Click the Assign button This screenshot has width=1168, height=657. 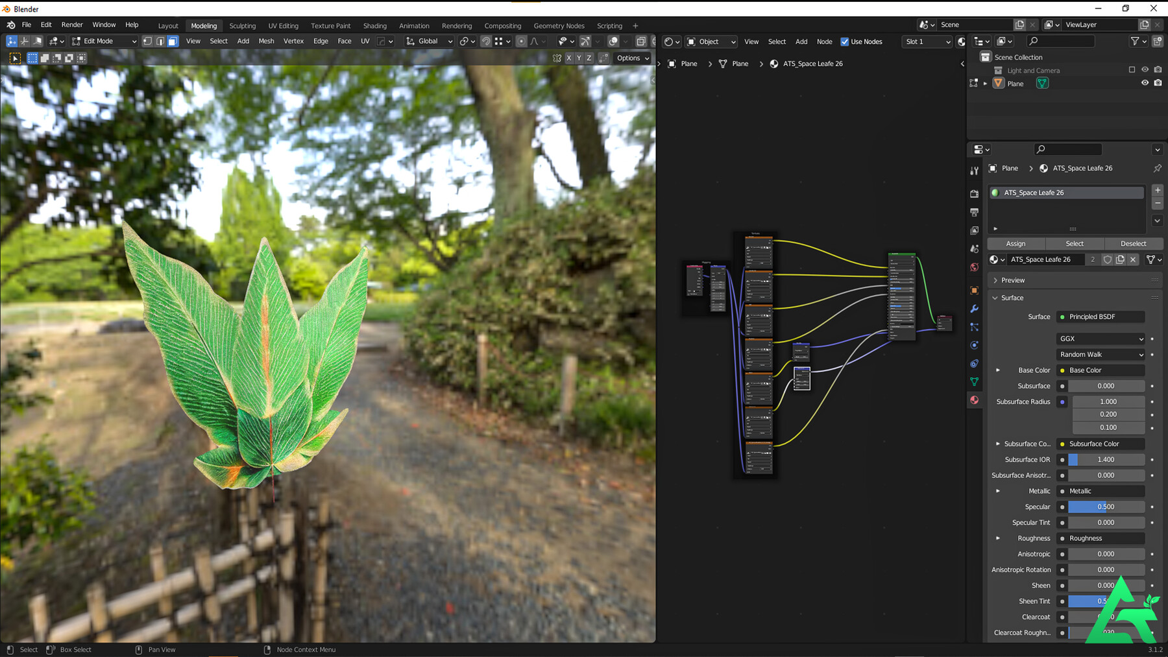click(1016, 244)
